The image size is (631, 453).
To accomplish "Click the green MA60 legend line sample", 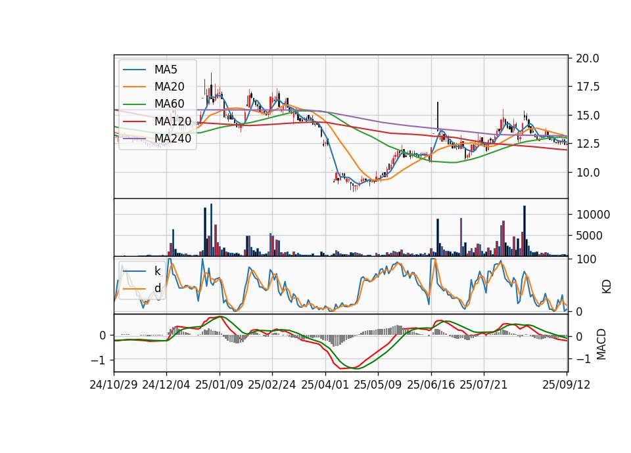I will (x=134, y=104).
